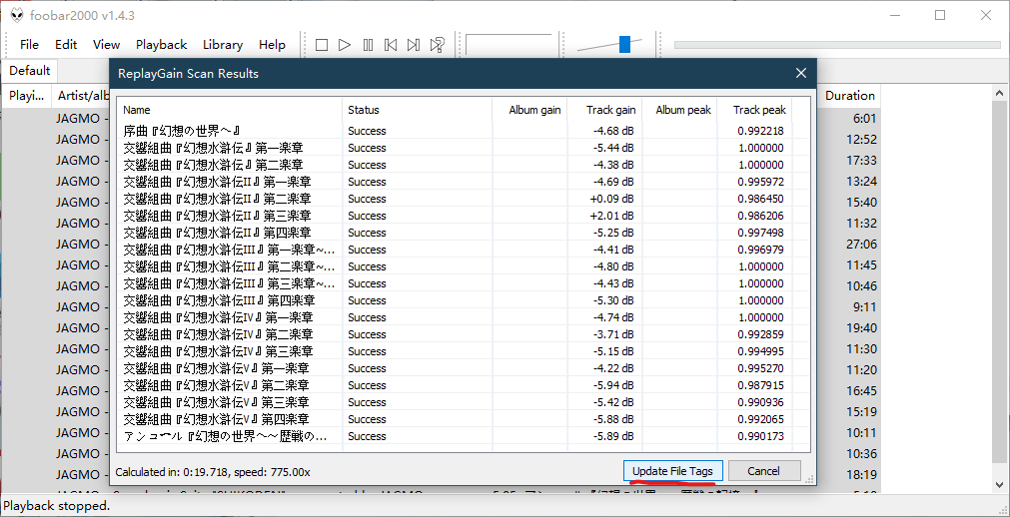Screen dimensions: 1010x517
Task: Click the Update File Tags button
Action: [x=672, y=471]
